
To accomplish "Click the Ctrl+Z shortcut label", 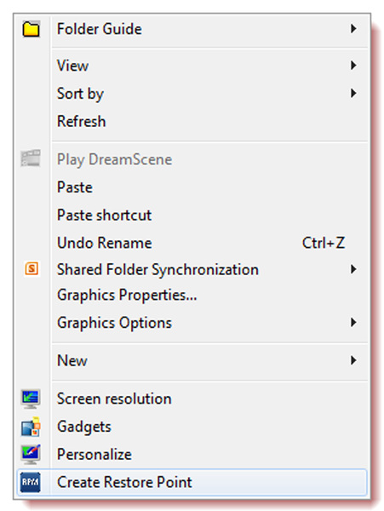I will click(x=324, y=243).
